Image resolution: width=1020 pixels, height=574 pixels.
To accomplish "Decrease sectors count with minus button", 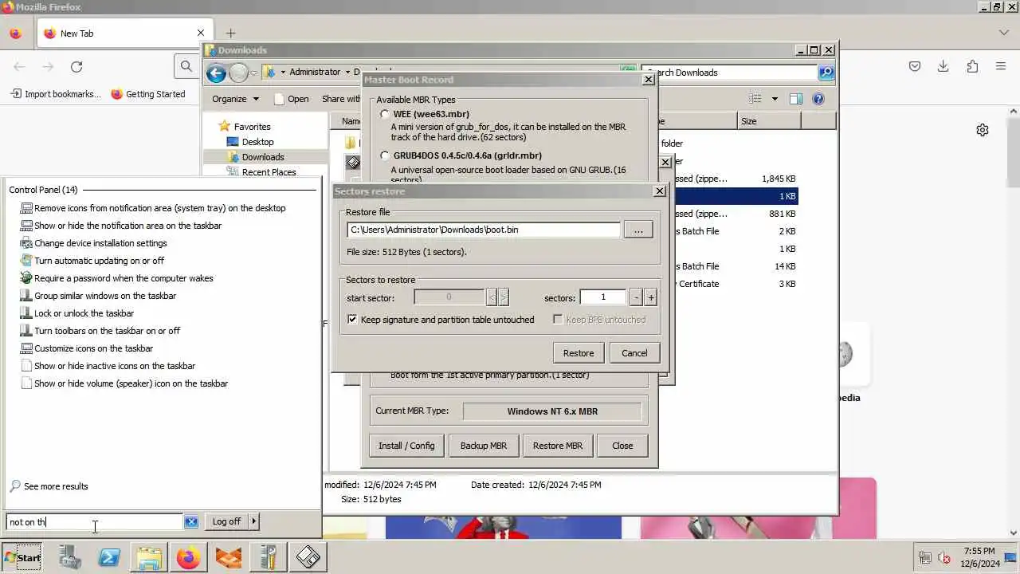I will pyautogui.click(x=636, y=297).
